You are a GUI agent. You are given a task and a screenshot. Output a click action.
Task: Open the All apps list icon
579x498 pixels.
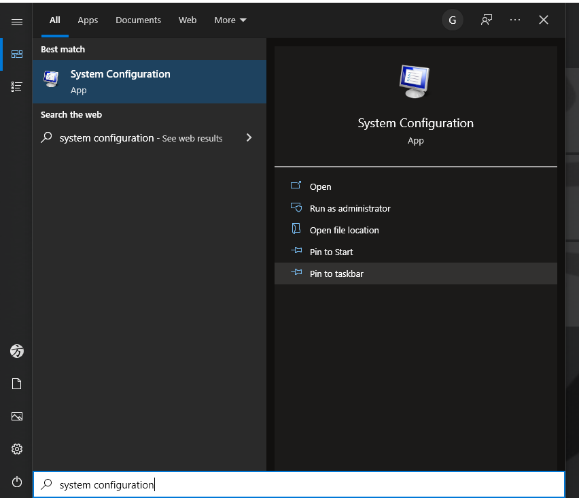point(17,86)
